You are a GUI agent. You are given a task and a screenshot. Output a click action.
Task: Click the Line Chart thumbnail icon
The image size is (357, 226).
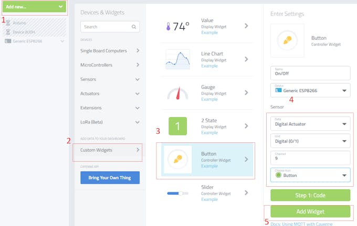click(177, 59)
